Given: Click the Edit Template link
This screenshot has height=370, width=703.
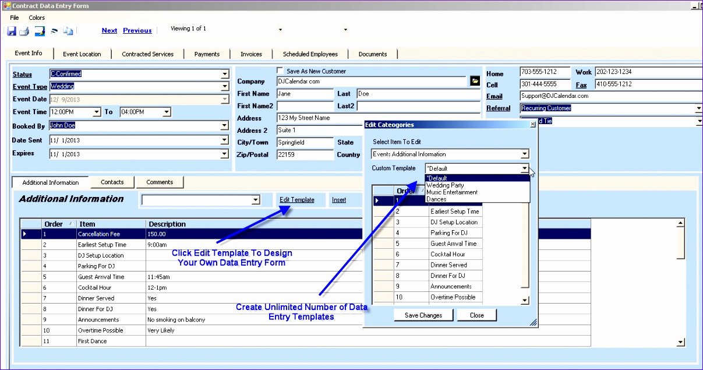Looking at the screenshot, I should [x=297, y=200].
